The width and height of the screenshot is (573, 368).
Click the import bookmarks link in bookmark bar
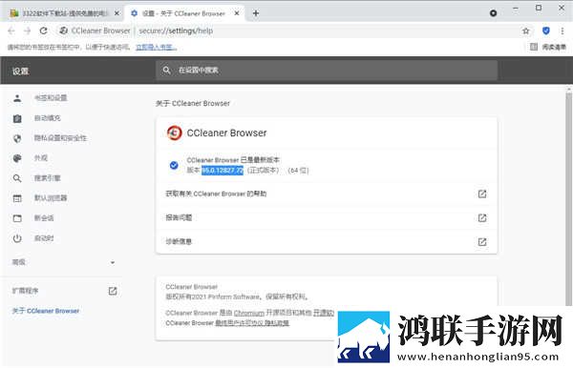[156, 47]
